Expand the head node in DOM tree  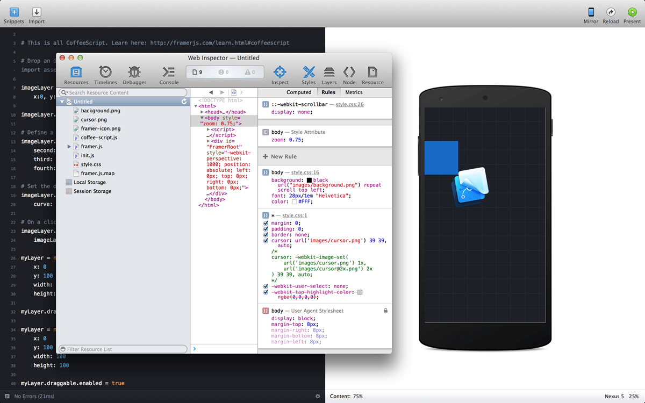pyautogui.click(x=202, y=112)
